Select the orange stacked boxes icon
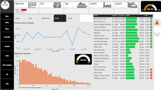Image resolution: width=161 pixels, height=90 pixels. click(x=157, y=22)
